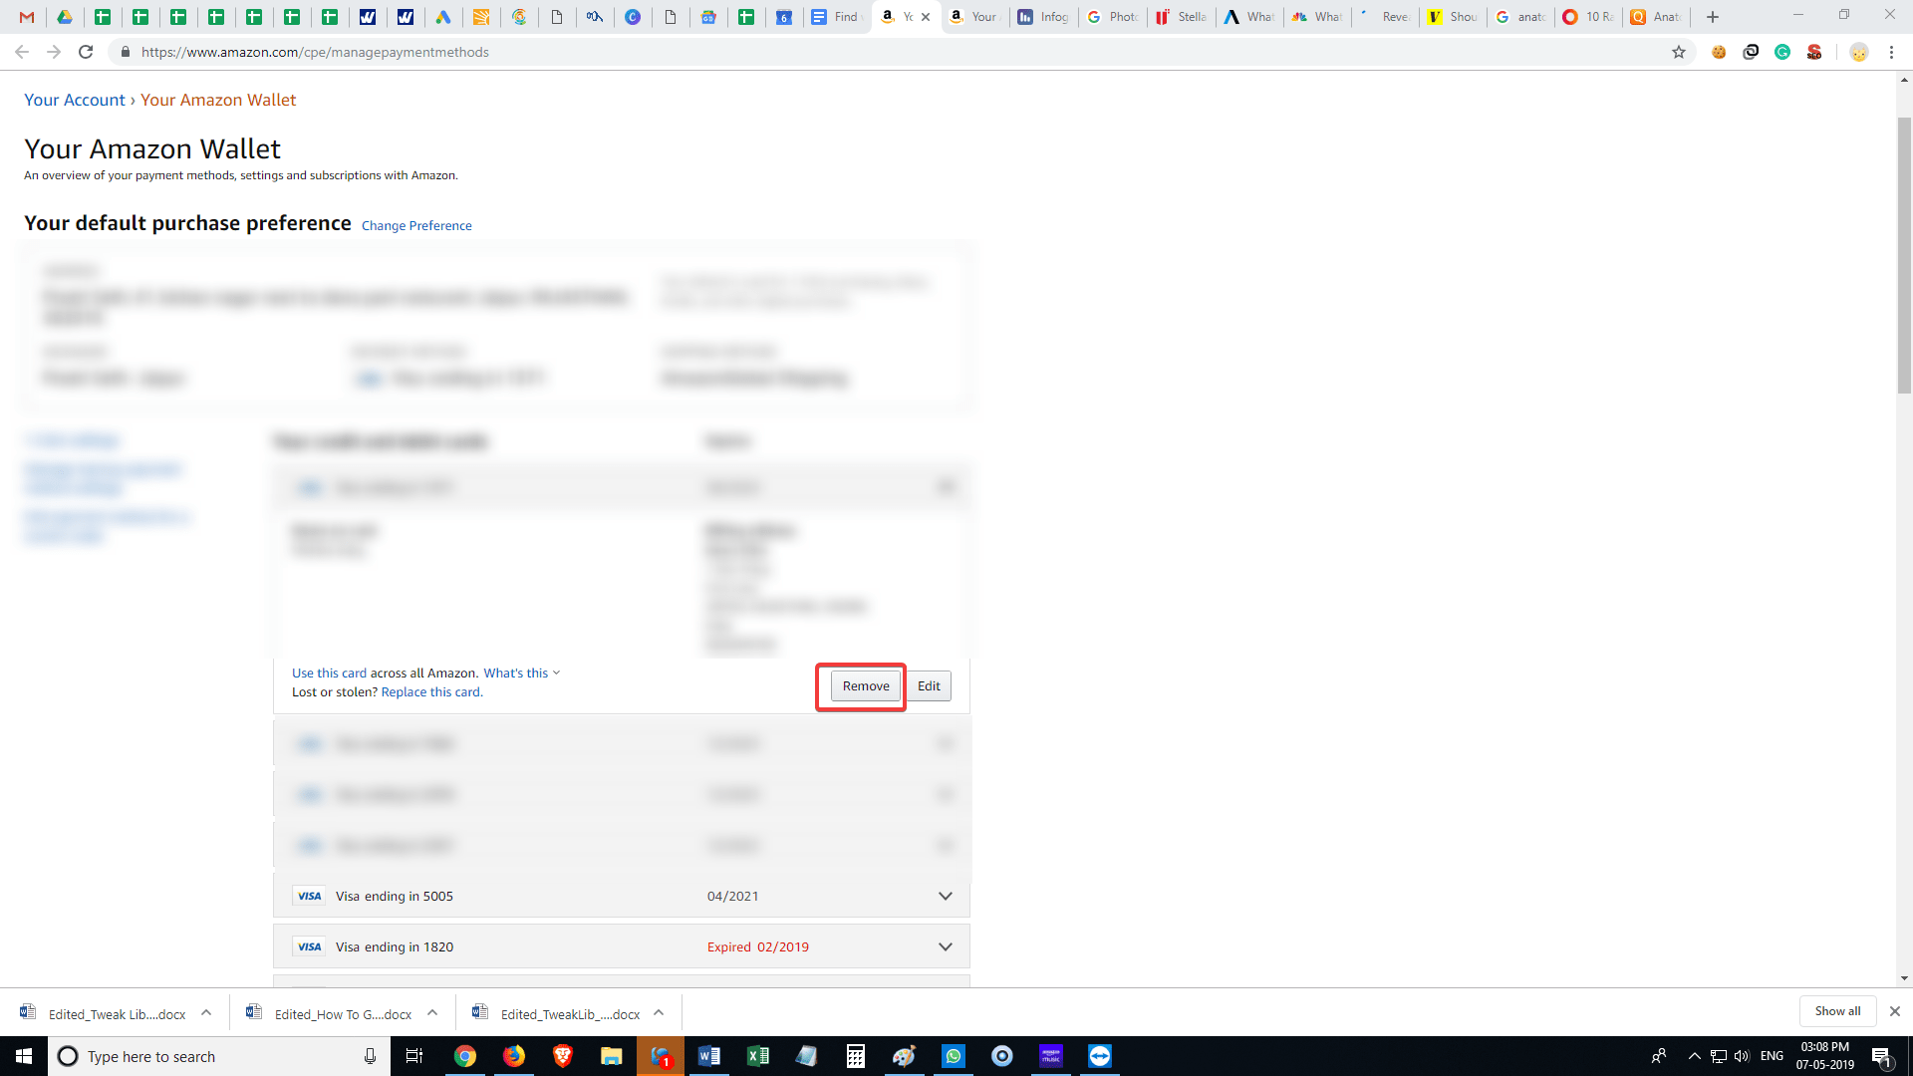Close the downloads bar
The width and height of the screenshot is (1913, 1076).
tap(1895, 1011)
